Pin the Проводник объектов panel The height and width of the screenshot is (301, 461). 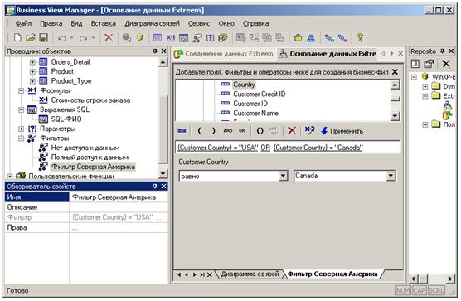coord(155,51)
